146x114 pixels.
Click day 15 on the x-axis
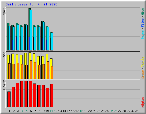pyautogui.click(x=68, y=111)
